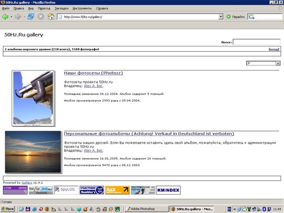Click the URL address field

tap(138, 17)
